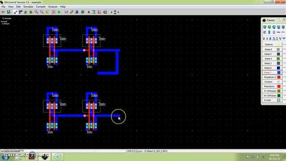Click the Connect Layers toolbar icon
This screenshot has height=161, width=286.
pyautogui.click(x=94, y=12)
